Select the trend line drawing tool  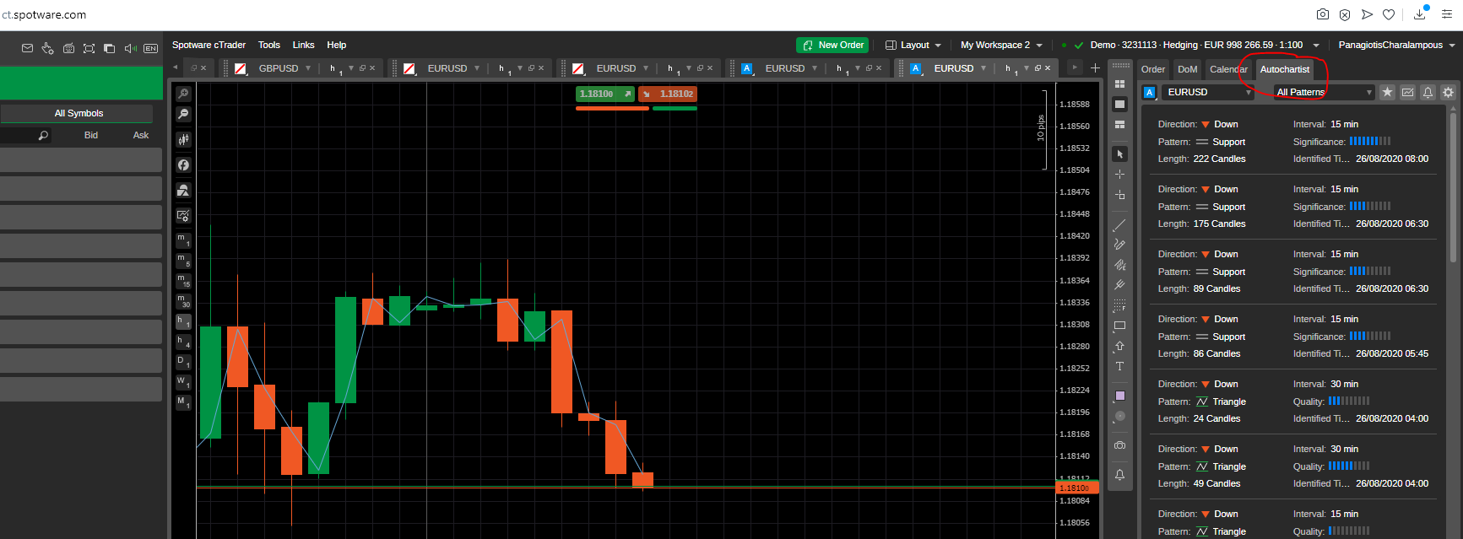click(1119, 226)
